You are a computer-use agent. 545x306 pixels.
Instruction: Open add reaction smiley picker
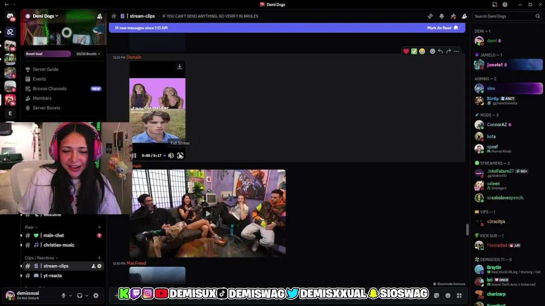coord(433,51)
